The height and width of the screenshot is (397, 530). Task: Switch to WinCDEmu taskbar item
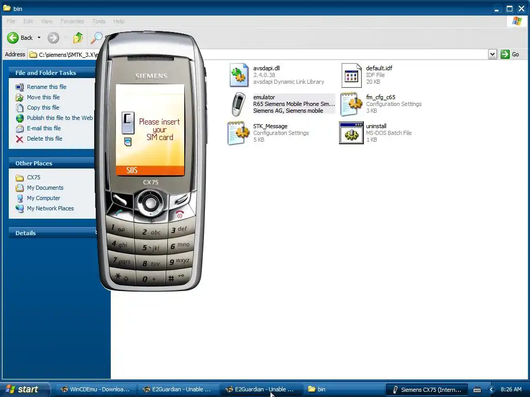click(95, 390)
